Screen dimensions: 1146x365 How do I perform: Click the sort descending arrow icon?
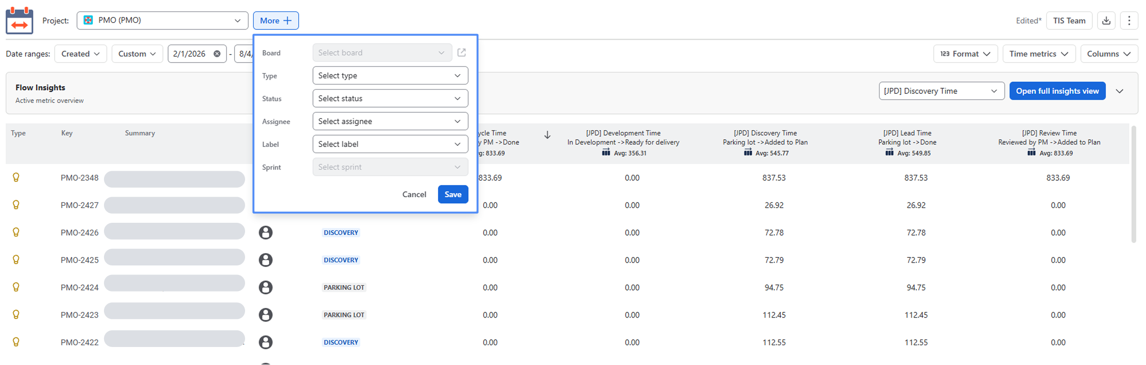coord(547,135)
